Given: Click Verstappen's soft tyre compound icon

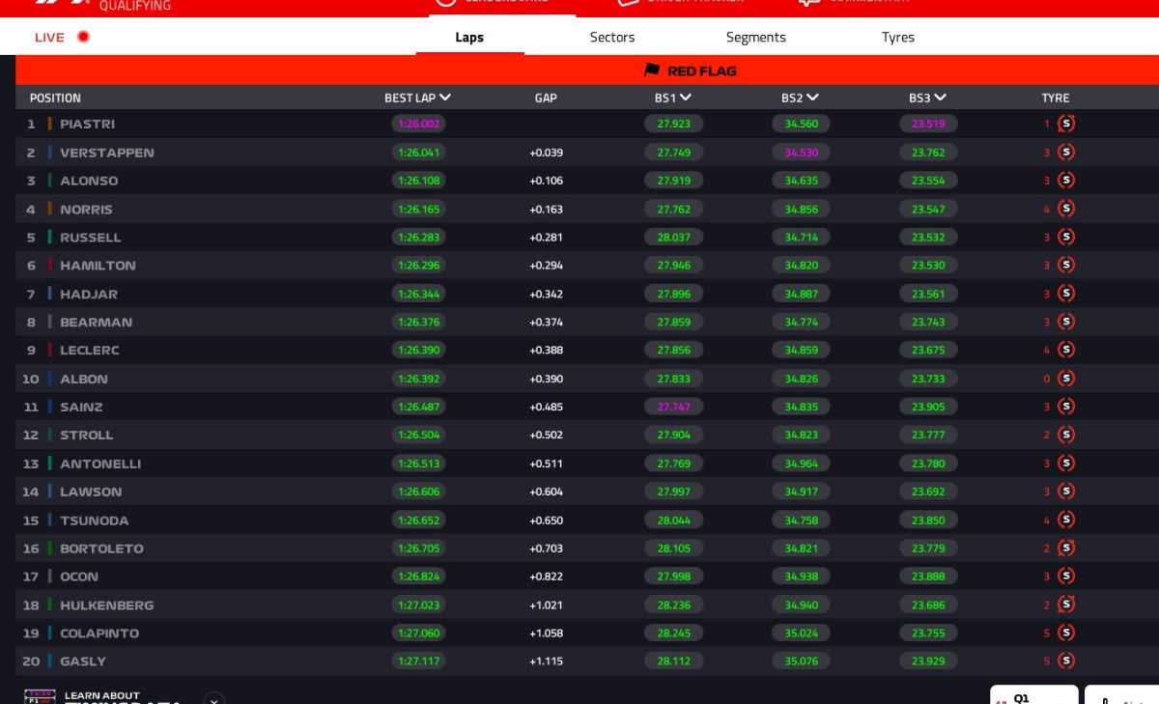Looking at the screenshot, I should [1066, 153].
